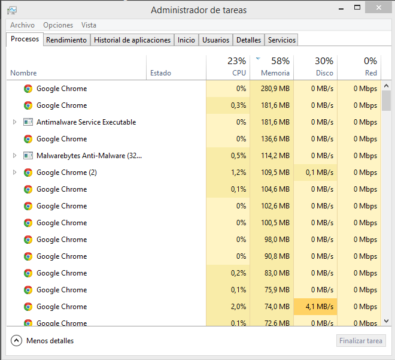Sort processes by the Nombre column
Image resolution: width=395 pixels, height=360 pixels.
pos(77,68)
